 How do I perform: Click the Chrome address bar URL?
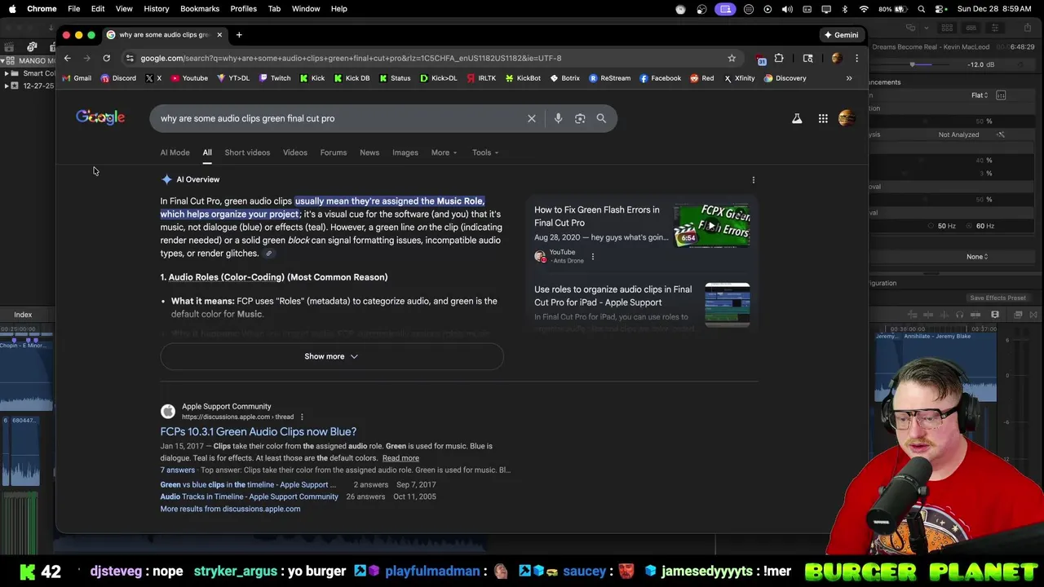[351, 58]
